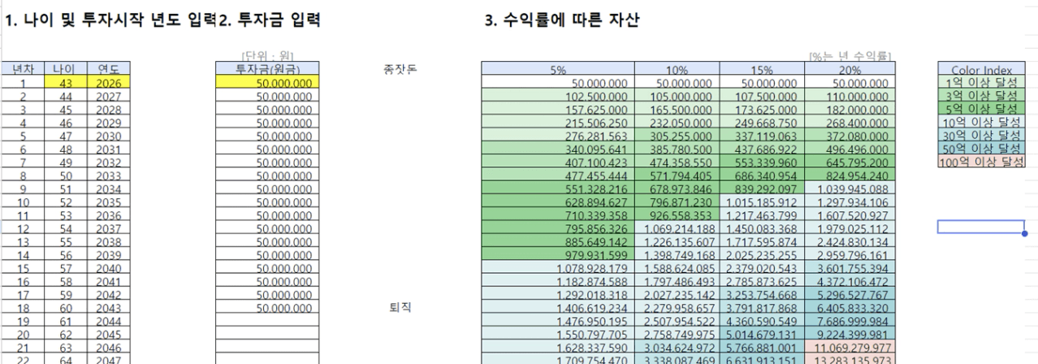Image resolution: width=1038 pixels, height=364 pixels.
Task: Select the value '232.050.000'
Action: pos(677,122)
